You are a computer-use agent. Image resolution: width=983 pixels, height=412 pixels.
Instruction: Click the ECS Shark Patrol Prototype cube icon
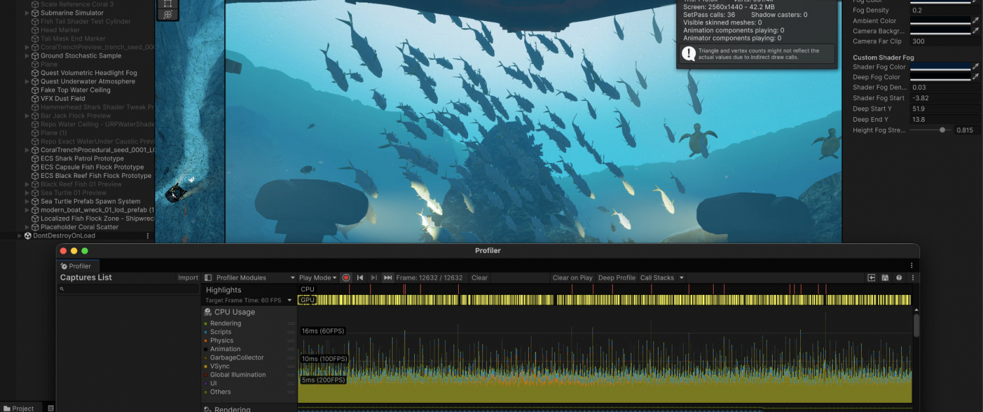[x=35, y=158]
